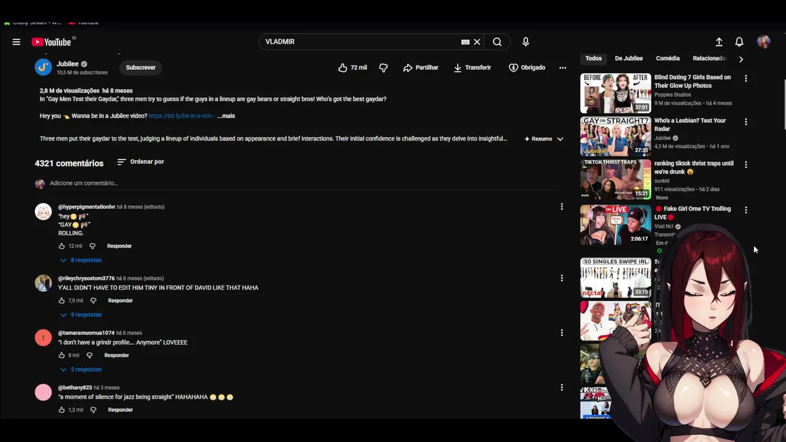Share video with Partilhar
Image resolution: width=786 pixels, height=442 pixels.
pos(421,68)
